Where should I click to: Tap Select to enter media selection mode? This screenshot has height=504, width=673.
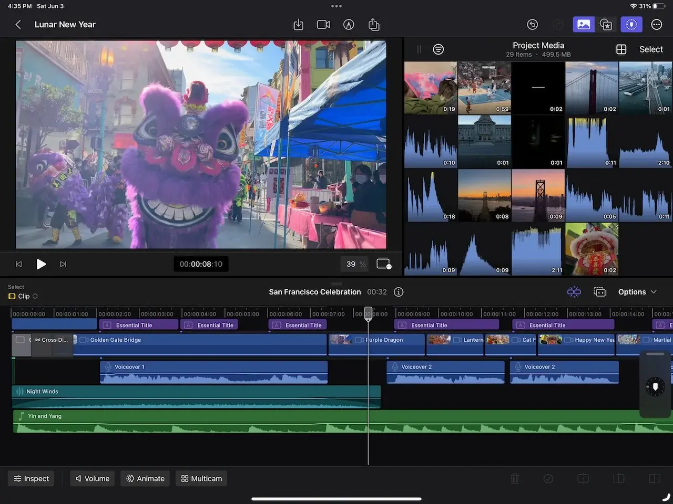tap(651, 49)
